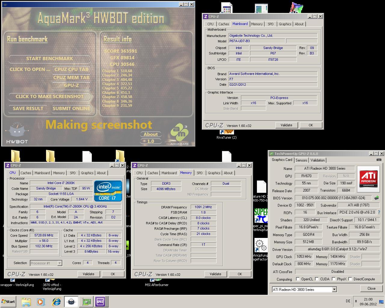Open the 3870 vMod shortcut on desktop
This screenshot has height=308, width=385.
[52, 287]
